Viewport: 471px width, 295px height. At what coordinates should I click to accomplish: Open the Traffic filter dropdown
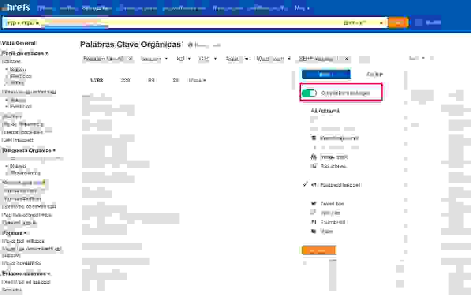click(236, 58)
